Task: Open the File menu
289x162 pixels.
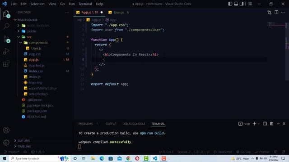Action: click(14, 4)
